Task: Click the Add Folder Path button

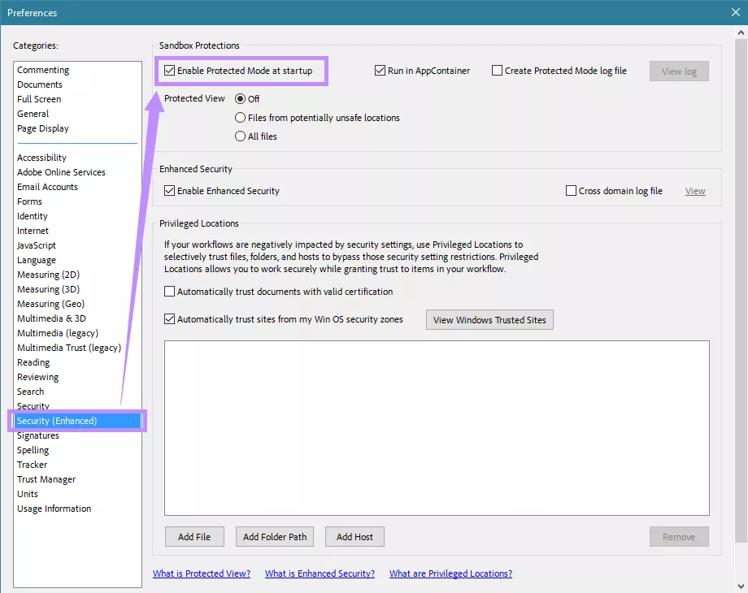Action: point(274,536)
